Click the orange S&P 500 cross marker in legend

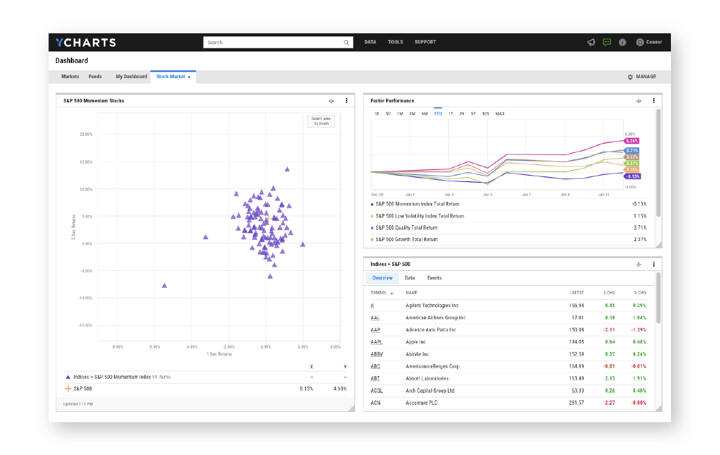pos(68,388)
